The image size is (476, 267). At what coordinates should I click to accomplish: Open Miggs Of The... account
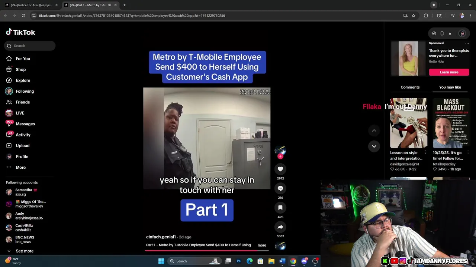coord(26,204)
